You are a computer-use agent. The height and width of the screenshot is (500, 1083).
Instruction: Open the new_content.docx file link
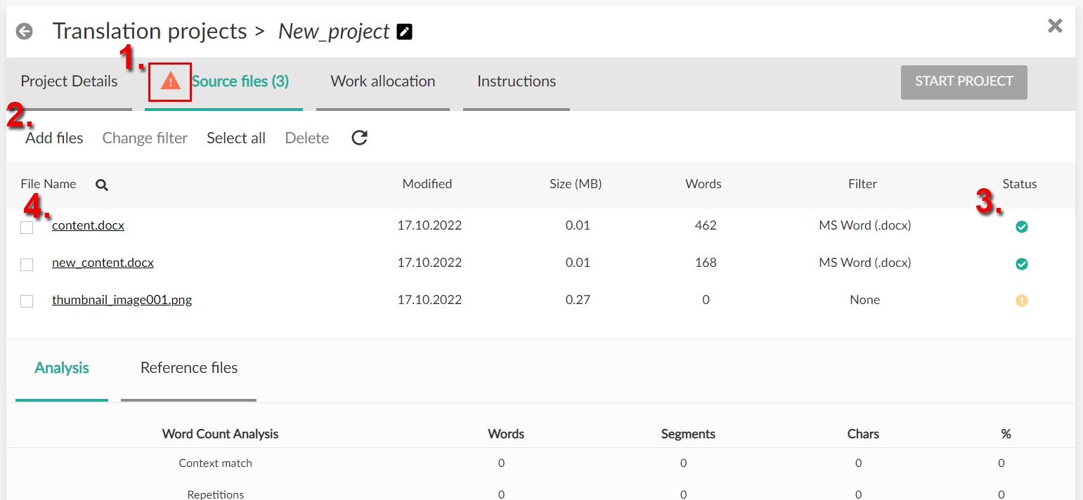tap(103, 263)
